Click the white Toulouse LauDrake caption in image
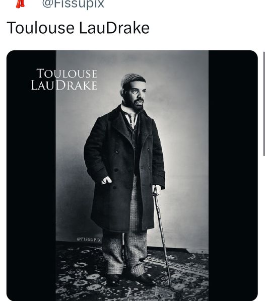Screen dimensions: 265x301 point(64,80)
